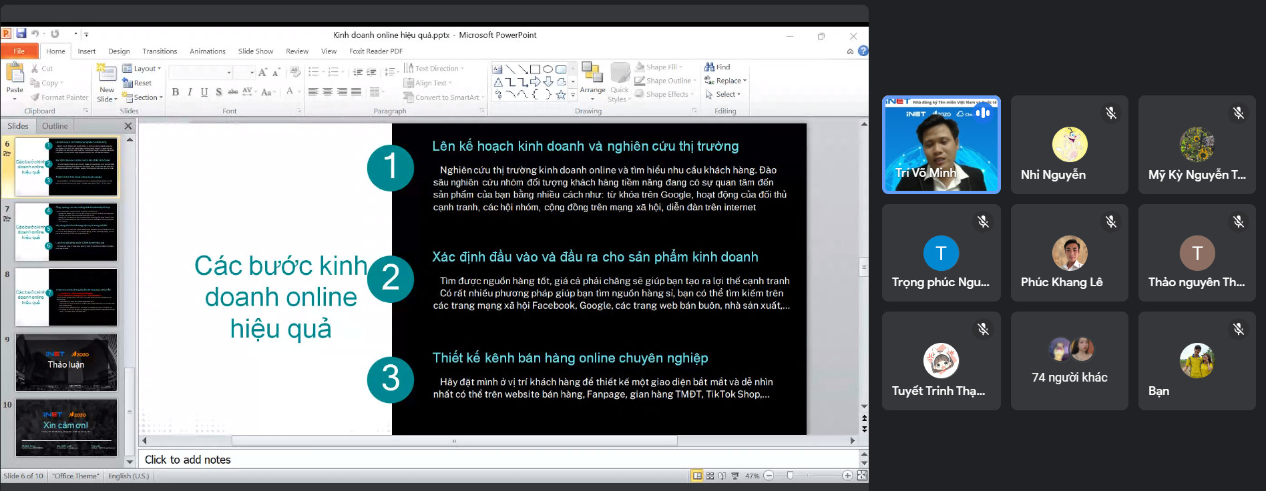Toggle mic mute icon on Nhi Nguyễn tile
This screenshot has height=491, width=1266.
[1111, 113]
